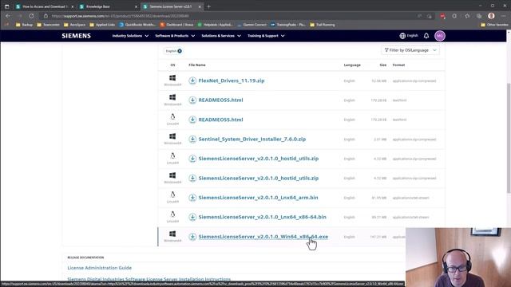511x287 pixels.
Task: Open Teamcenter bookmarks folder
Action: [48, 25]
